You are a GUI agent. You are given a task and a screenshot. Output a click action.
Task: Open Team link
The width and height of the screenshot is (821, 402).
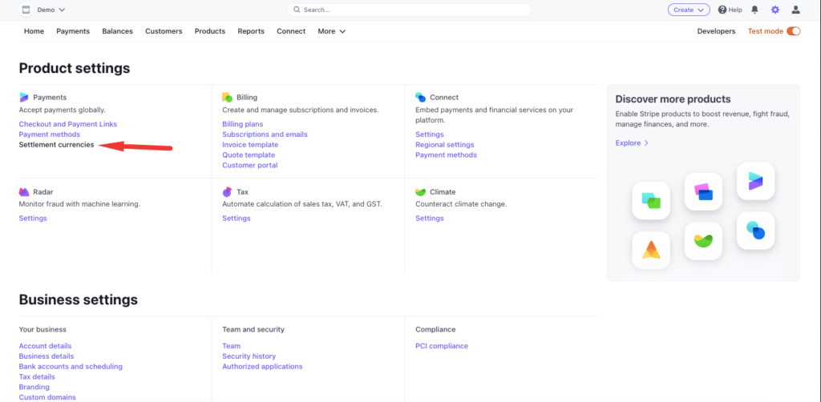pos(232,346)
